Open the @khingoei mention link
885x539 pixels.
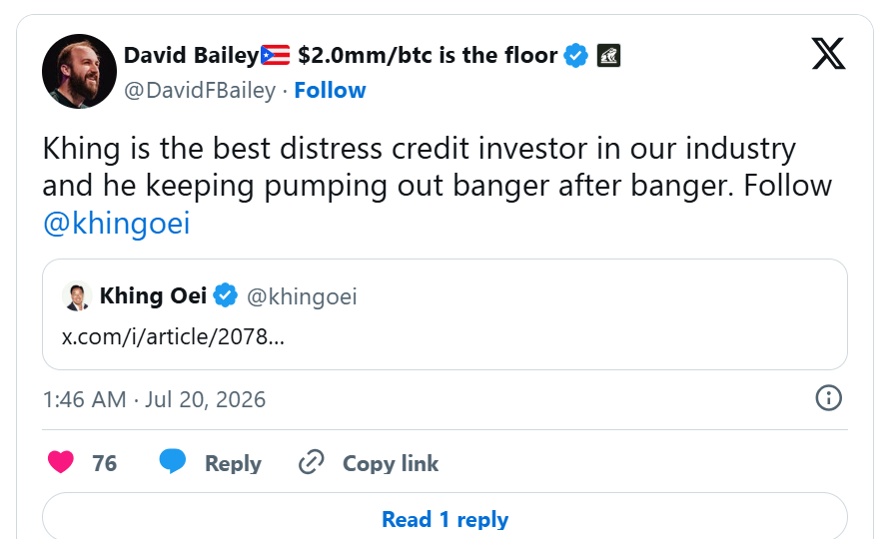tap(116, 224)
